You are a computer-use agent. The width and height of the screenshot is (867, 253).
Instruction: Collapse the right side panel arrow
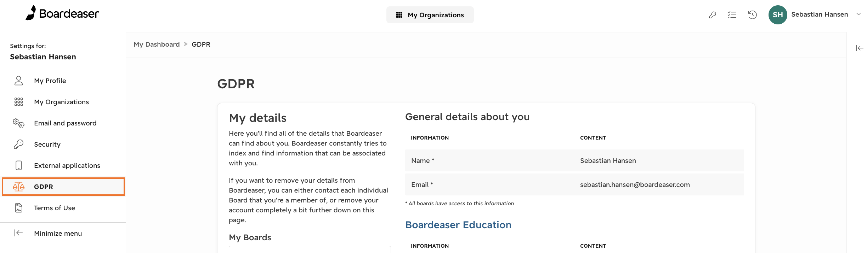click(860, 48)
